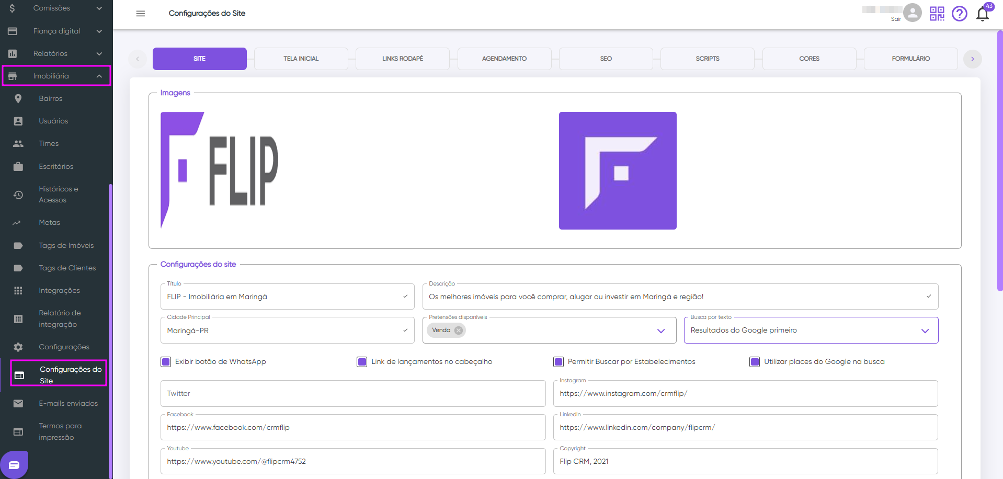Open the QR code icon
Screen dimensions: 1003x479
coord(937,14)
